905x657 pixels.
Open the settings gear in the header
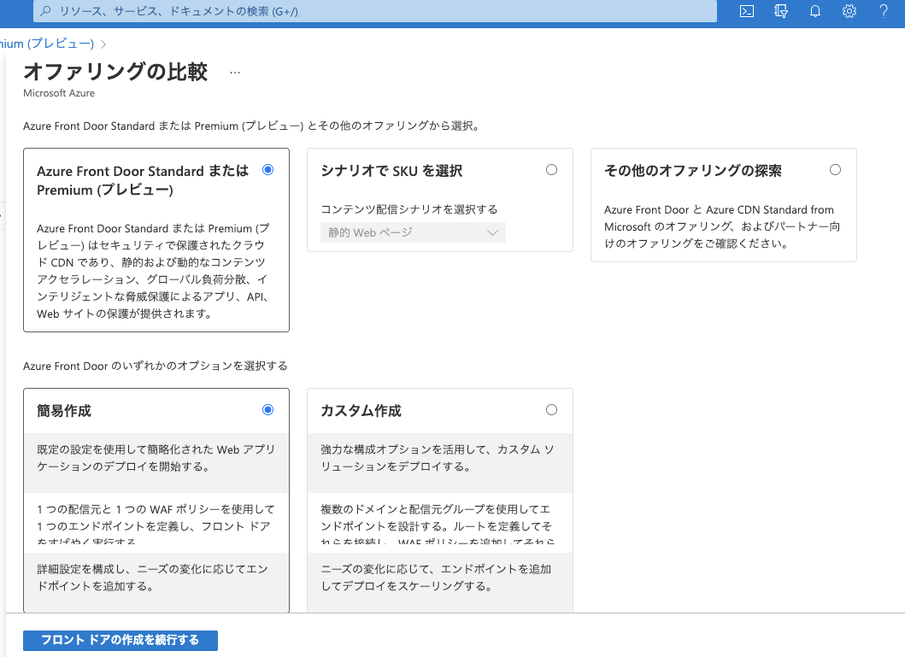[x=849, y=11]
